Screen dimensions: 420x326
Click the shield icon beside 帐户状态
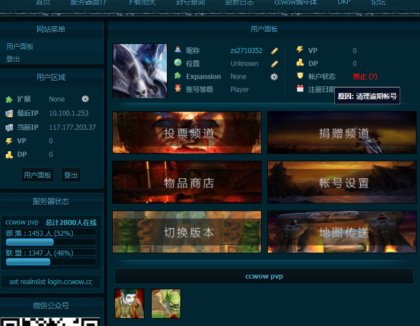300,76
